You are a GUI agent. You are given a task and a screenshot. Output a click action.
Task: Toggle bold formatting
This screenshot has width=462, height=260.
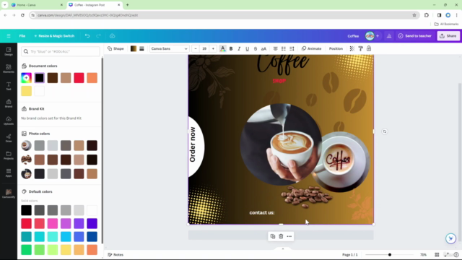click(x=231, y=48)
